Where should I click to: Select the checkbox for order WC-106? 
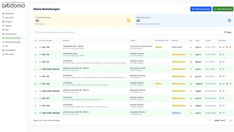click(x=35, y=106)
